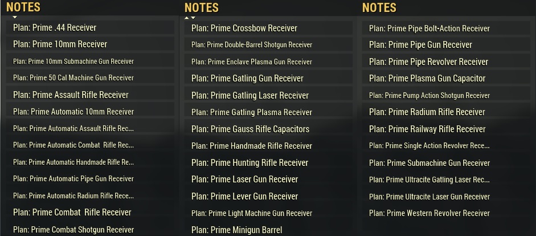Select Plan: Prime Double-Barrel Shotgun Receiver
The image size is (536, 236).
252,44
